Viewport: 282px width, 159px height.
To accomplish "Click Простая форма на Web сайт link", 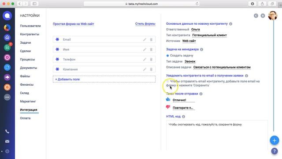I will click(74, 24).
